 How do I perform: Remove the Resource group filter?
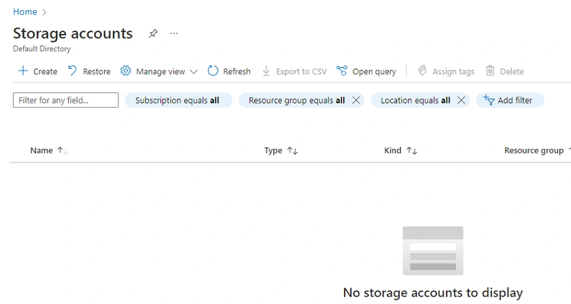point(356,100)
